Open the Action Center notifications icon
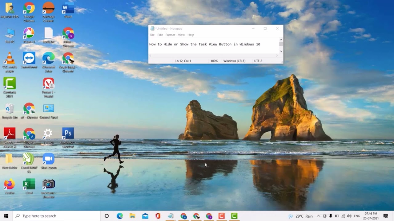This screenshot has height=221, width=394. pyautogui.click(x=386, y=216)
